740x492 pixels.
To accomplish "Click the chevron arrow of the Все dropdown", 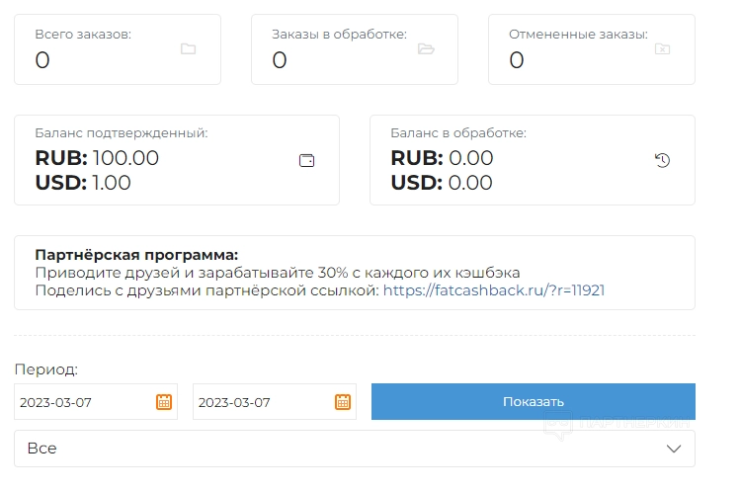I will (674, 449).
